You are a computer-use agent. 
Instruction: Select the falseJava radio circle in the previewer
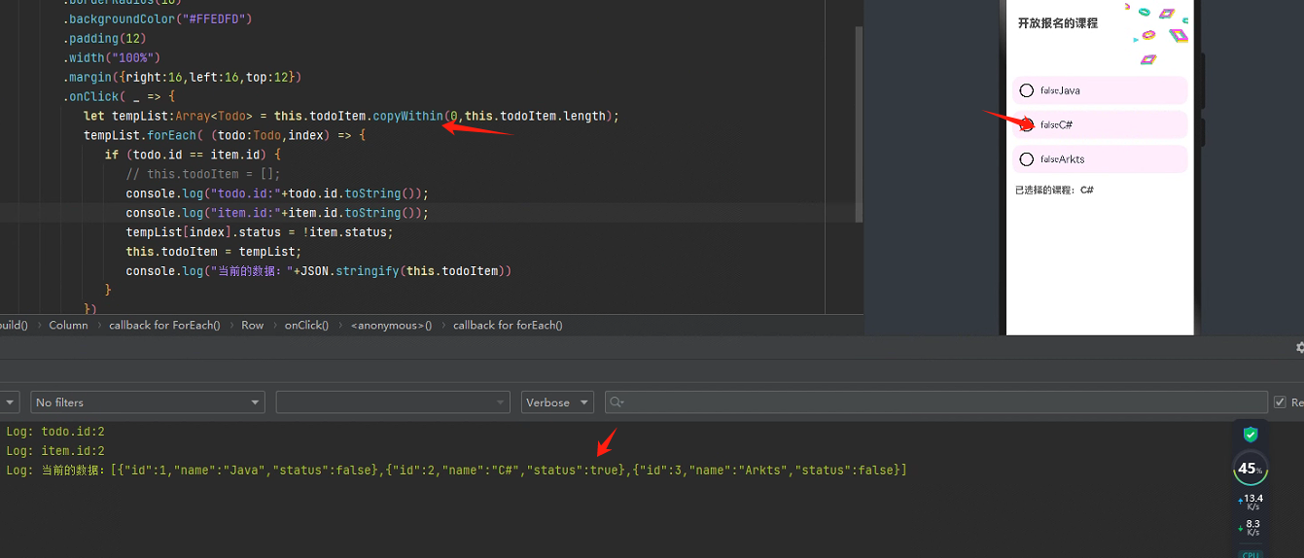pyautogui.click(x=1026, y=90)
